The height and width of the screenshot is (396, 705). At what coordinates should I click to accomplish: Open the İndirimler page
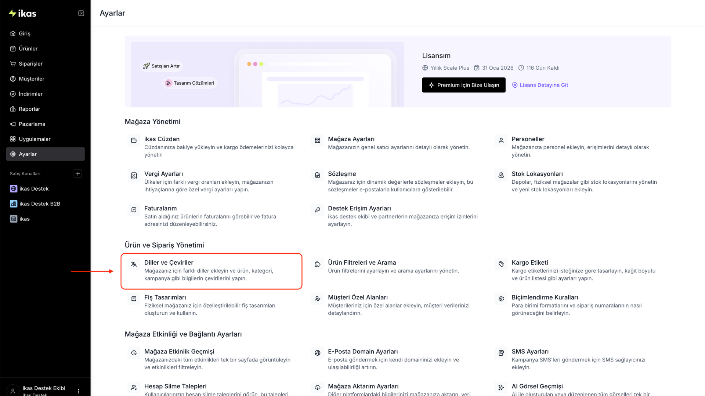45,93
